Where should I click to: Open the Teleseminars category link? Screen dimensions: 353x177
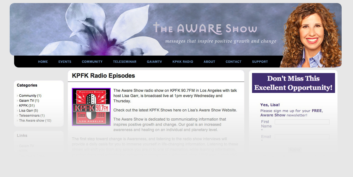click(x=29, y=116)
